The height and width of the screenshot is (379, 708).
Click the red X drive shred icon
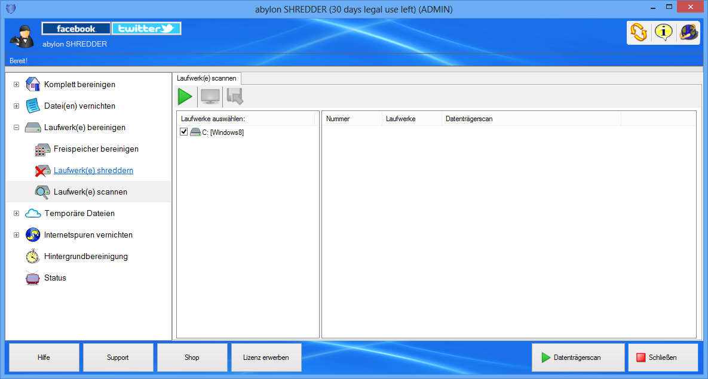point(42,171)
